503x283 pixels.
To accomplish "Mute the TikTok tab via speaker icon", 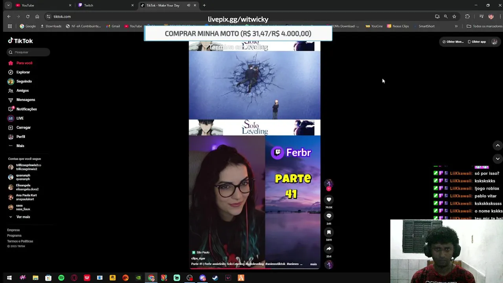I will (x=189, y=6).
